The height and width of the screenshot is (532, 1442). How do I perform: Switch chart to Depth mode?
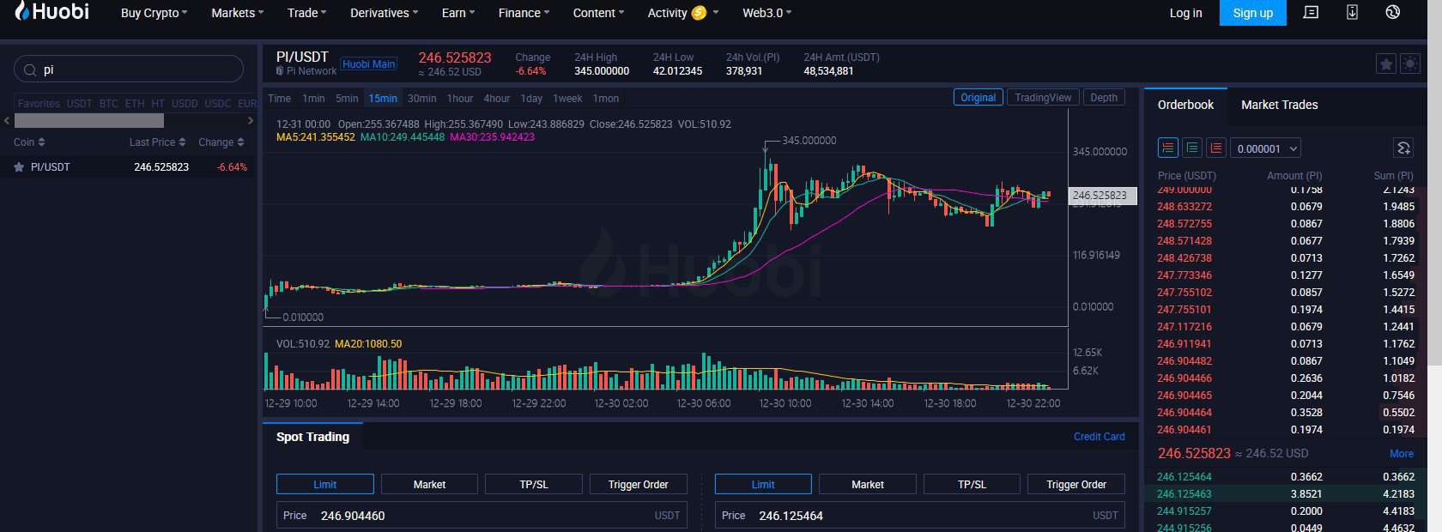coord(1104,98)
